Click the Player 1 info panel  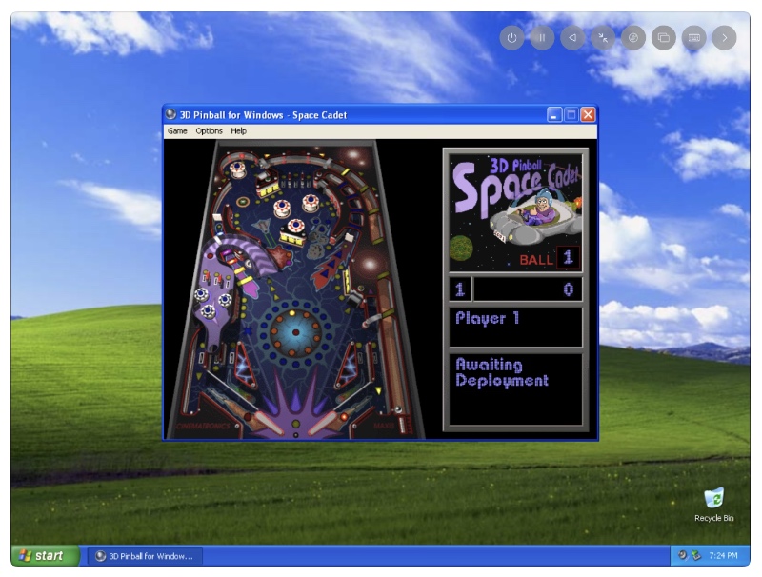pos(514,327)
